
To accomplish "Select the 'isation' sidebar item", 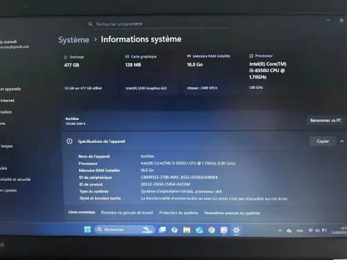I will (x=6, y=112).
